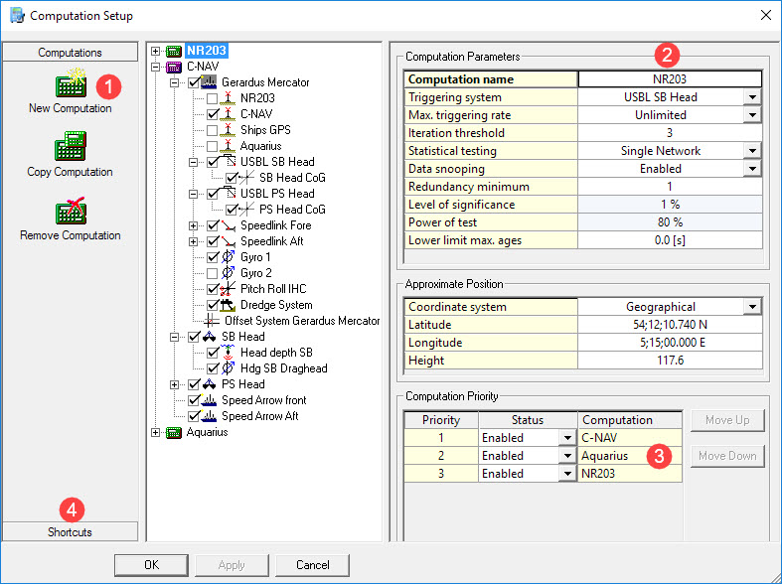Open the Coordinate system dropdown
Image resolution: width=782 pixels, height=584 pixels.
pos(752,307)
